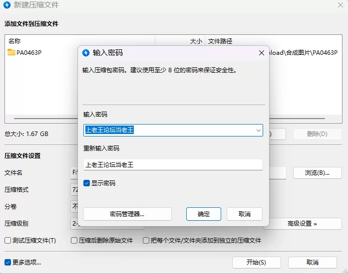This screenshot has height=274, width=348.
Task: Close the 输入密码 dialog with X
Action: pyautogui.click(x=262, y=53)
